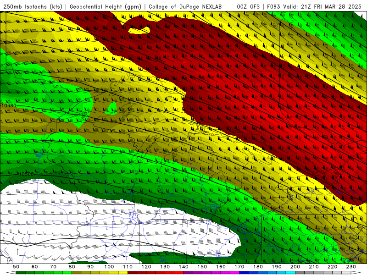Screen dimensions: 367x275
Task: Select the dark gray 200-205 kt legend swatch
Action: tap(300, 273)
